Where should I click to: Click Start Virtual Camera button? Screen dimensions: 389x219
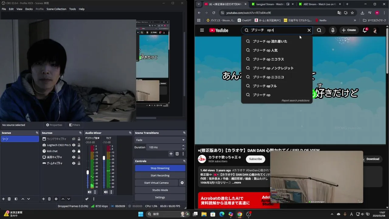click(156, 183)
